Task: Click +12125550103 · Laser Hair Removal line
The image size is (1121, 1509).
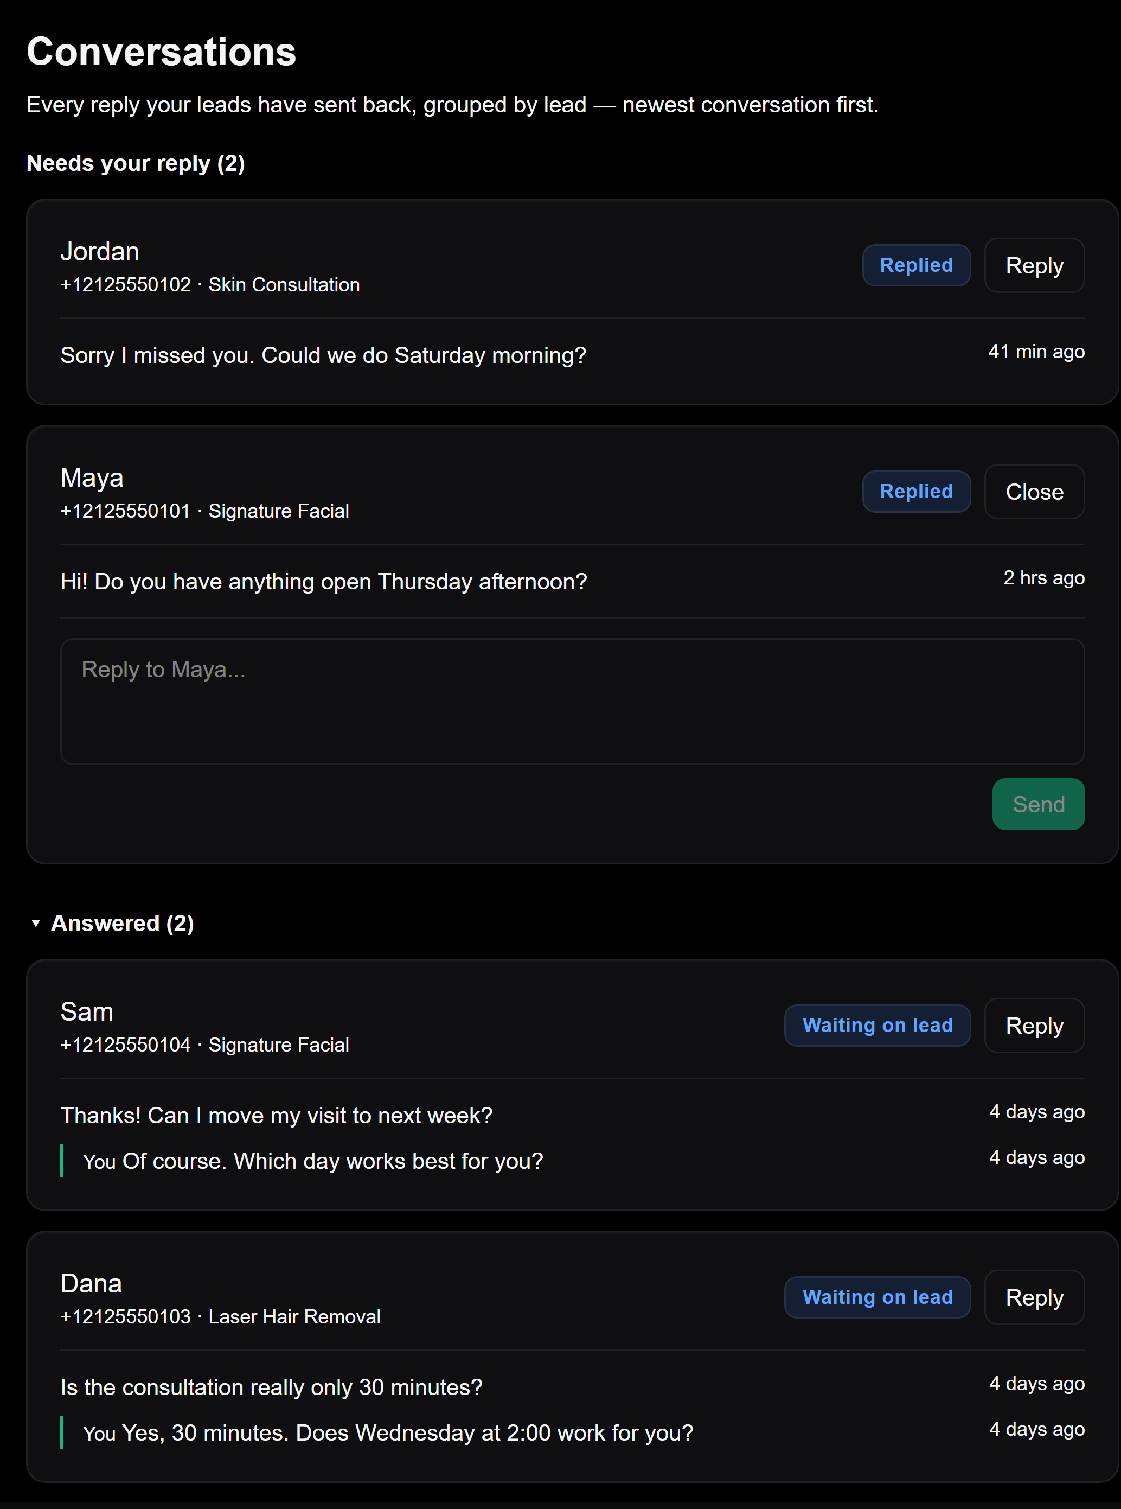Action: (220, 1316)
